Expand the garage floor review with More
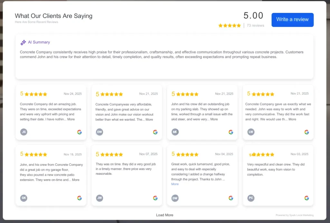330x223 pixels. (x=76, y=180)
